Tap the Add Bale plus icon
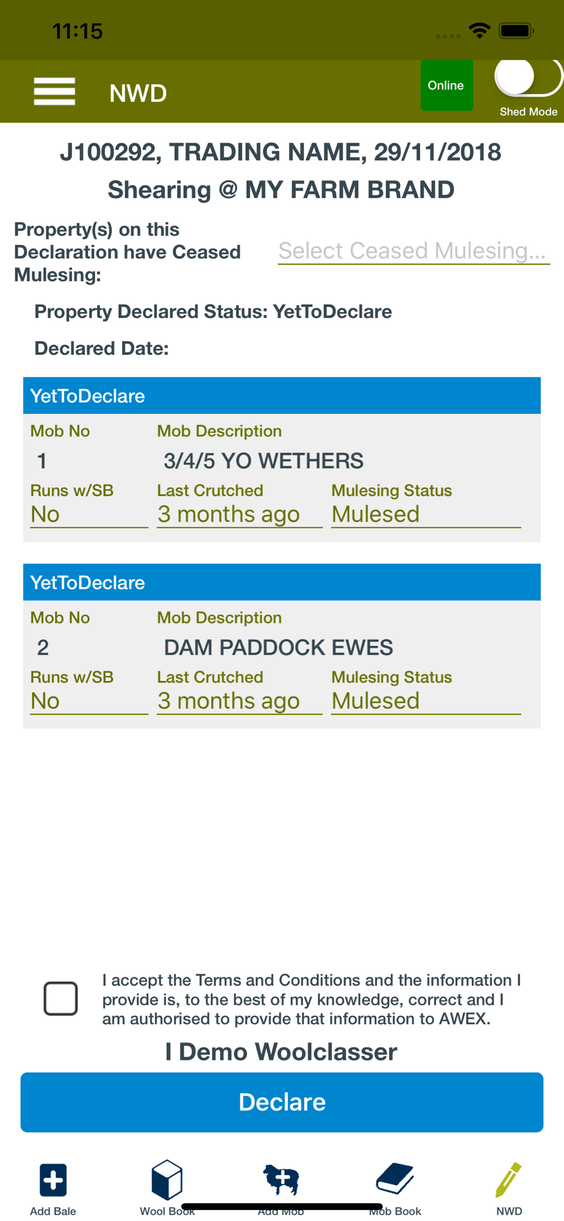 tap(53, 1179)
